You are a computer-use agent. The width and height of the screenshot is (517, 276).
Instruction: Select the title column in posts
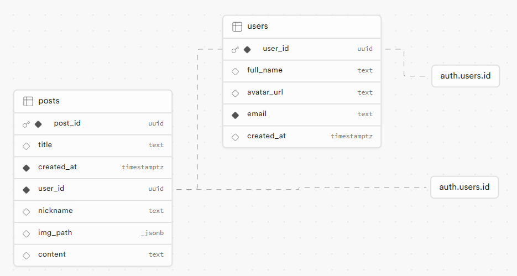(x=93, y=145)
